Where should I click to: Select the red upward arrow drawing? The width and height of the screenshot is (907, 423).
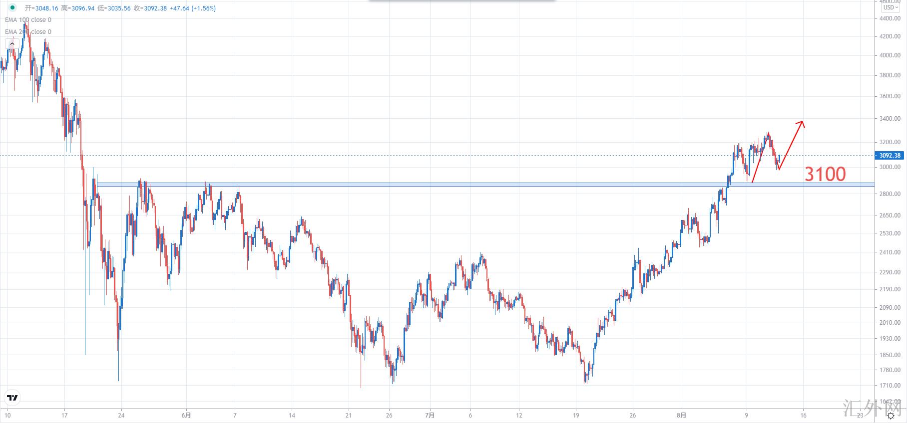tap(792, 144)
